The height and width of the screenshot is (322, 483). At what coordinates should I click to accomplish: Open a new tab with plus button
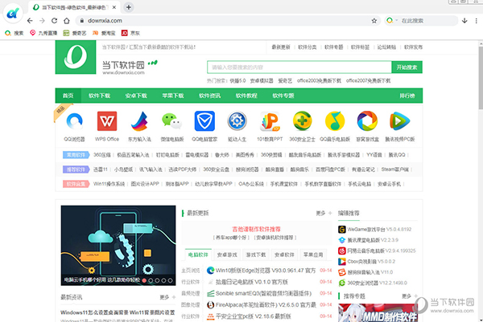(x=129, y=7)
